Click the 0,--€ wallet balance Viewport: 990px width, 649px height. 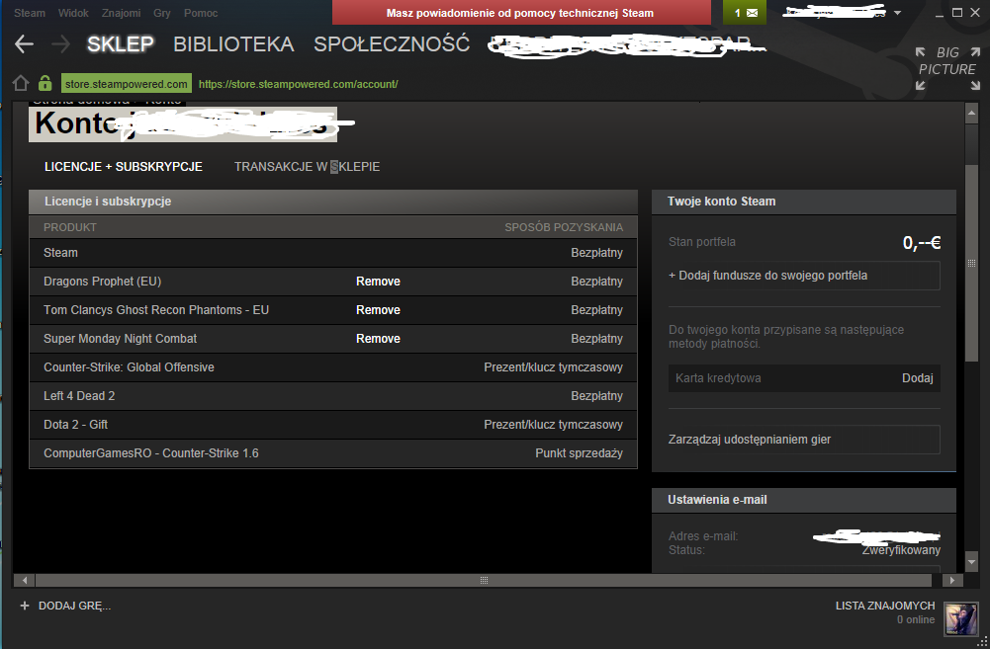[x=921, y=243]
